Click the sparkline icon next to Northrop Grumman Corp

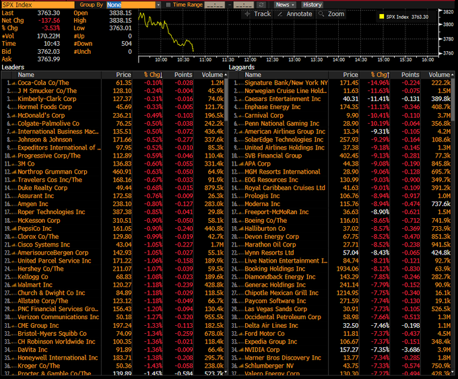[13, 172]
